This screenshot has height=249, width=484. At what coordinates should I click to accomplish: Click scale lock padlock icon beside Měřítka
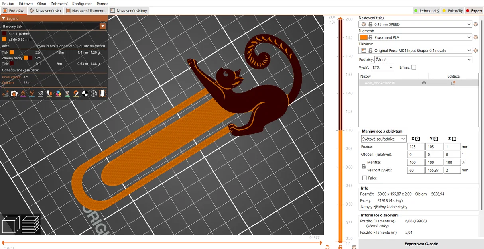pos(364,166)
